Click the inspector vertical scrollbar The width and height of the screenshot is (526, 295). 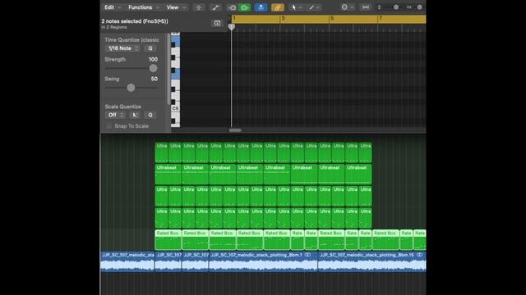click(168, 69)
